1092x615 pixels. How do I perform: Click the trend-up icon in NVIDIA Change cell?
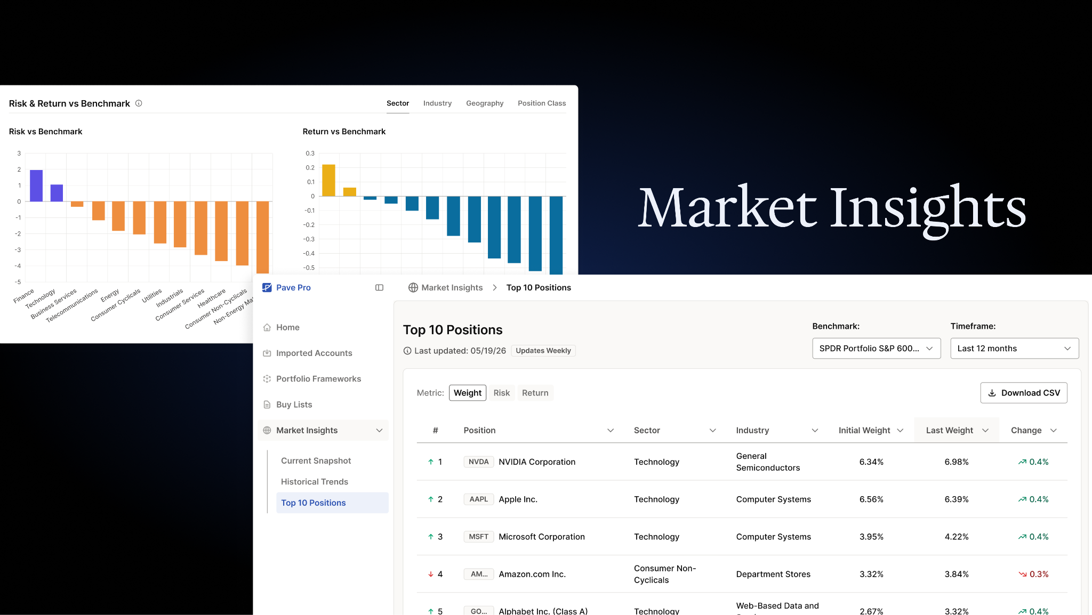click(1022, 462)
